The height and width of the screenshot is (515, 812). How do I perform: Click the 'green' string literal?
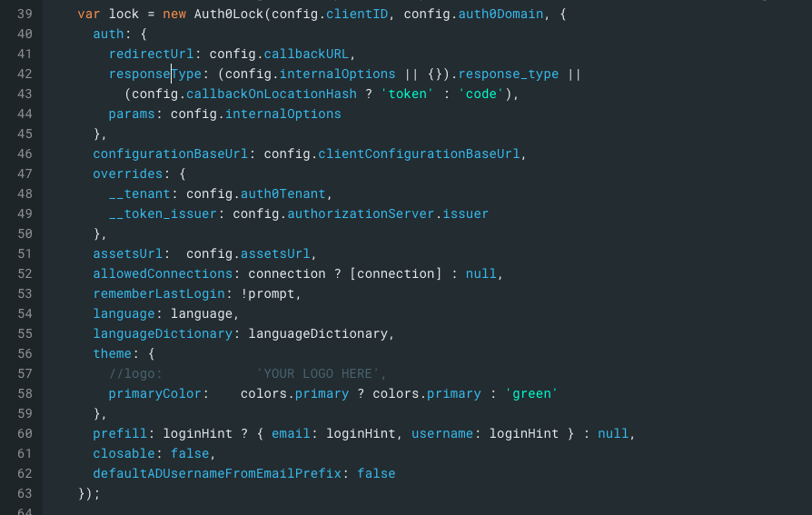click(531, 394)
